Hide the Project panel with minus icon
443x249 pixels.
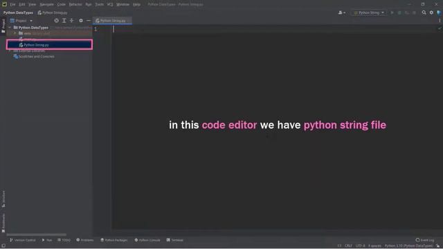pos(89,21)
